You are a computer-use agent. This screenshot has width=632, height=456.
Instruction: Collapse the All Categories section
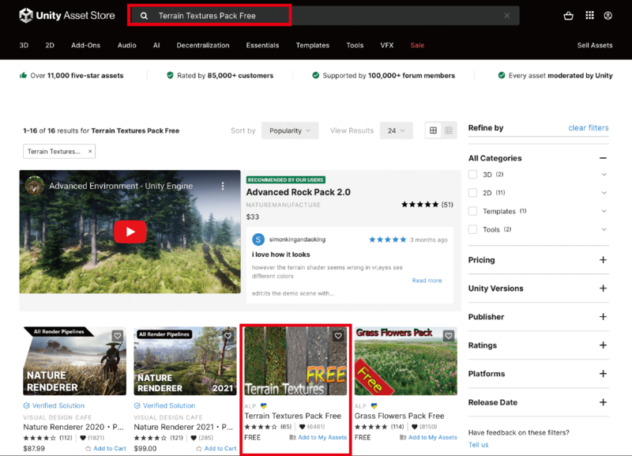tap(603, 158)
